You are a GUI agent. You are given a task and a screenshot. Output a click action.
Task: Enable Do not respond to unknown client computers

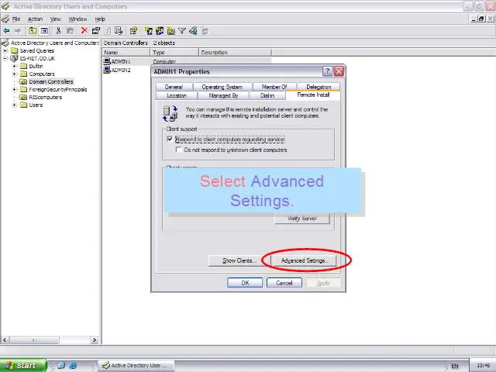179,150
